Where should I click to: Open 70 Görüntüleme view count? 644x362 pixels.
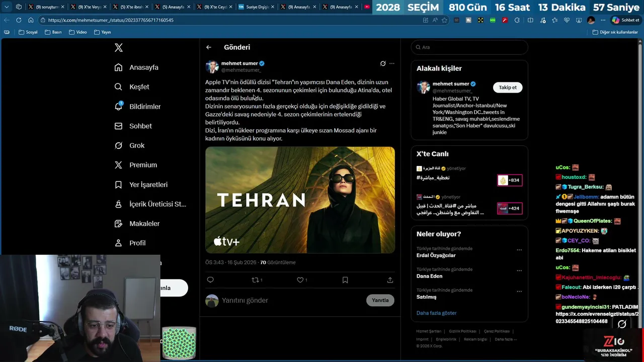[x=278, y=262]
